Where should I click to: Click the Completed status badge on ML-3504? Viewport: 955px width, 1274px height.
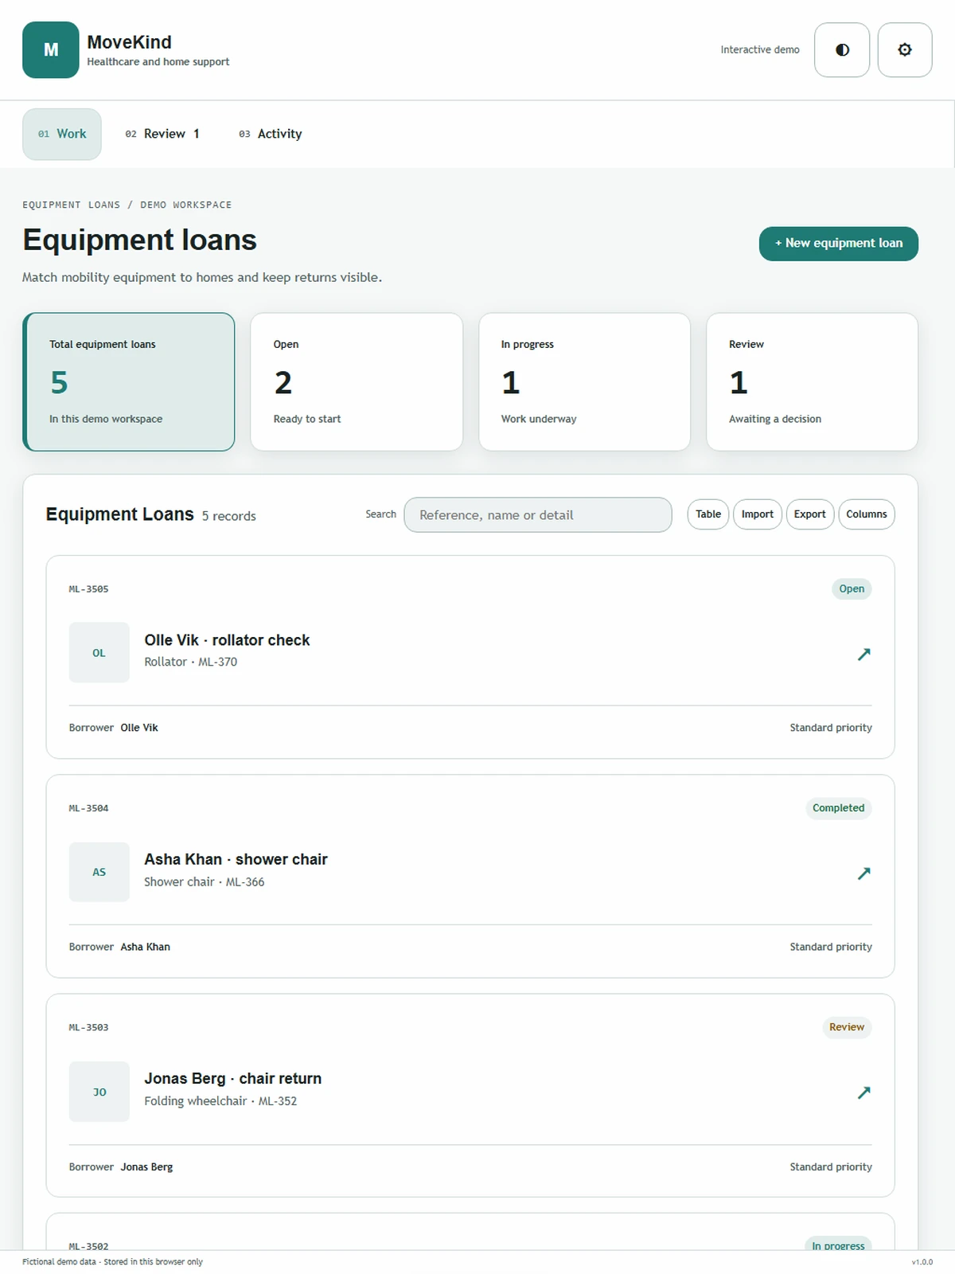click(x=838, y=808)
